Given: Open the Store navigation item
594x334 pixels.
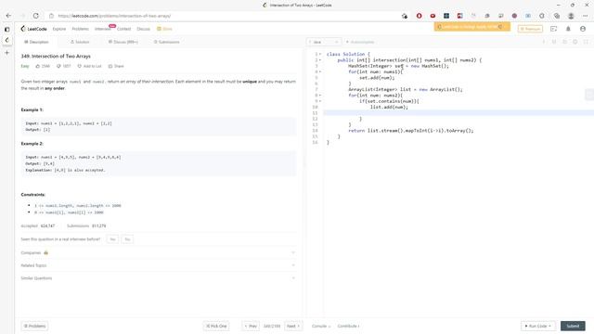Looking at the screenshot, I should (164, 29).
